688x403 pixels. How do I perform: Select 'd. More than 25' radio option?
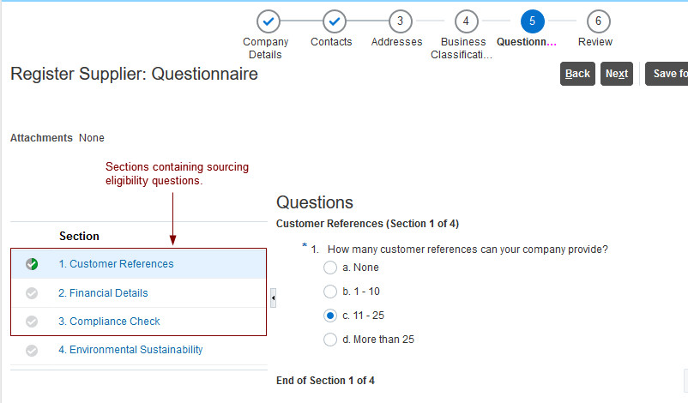[330, 340]
